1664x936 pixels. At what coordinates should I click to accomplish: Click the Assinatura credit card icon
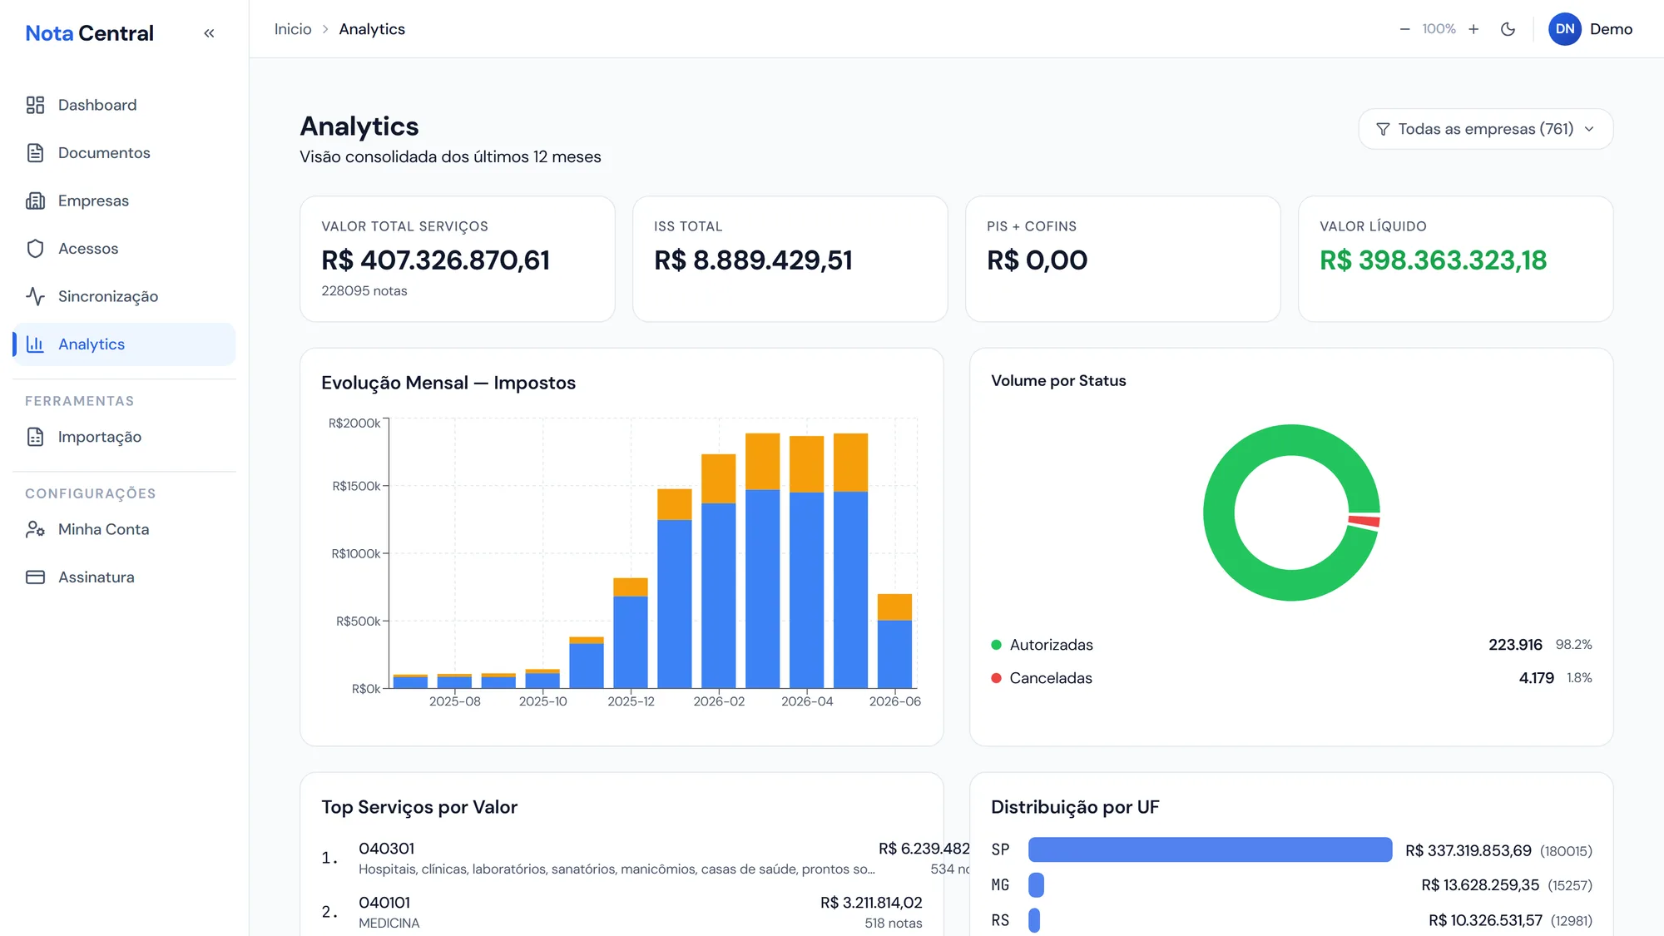35,577
